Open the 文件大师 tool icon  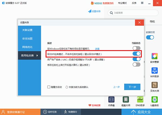click(x=154, y=85)
